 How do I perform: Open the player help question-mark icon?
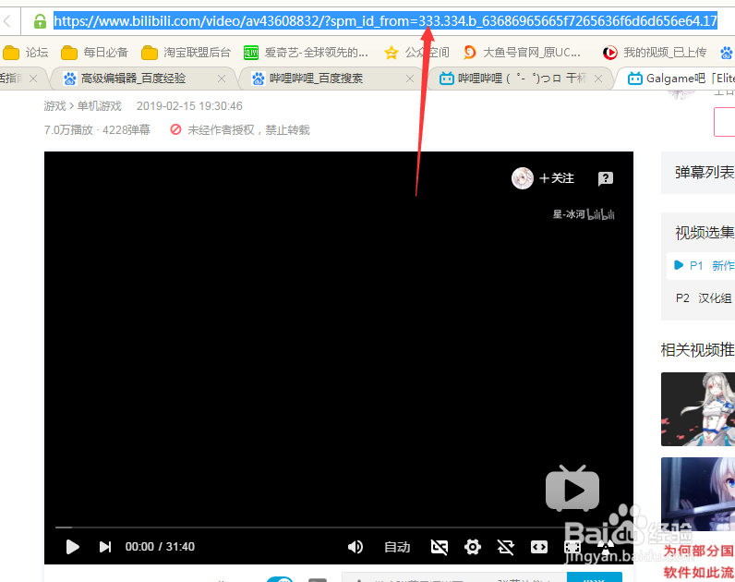pos(606,178)
